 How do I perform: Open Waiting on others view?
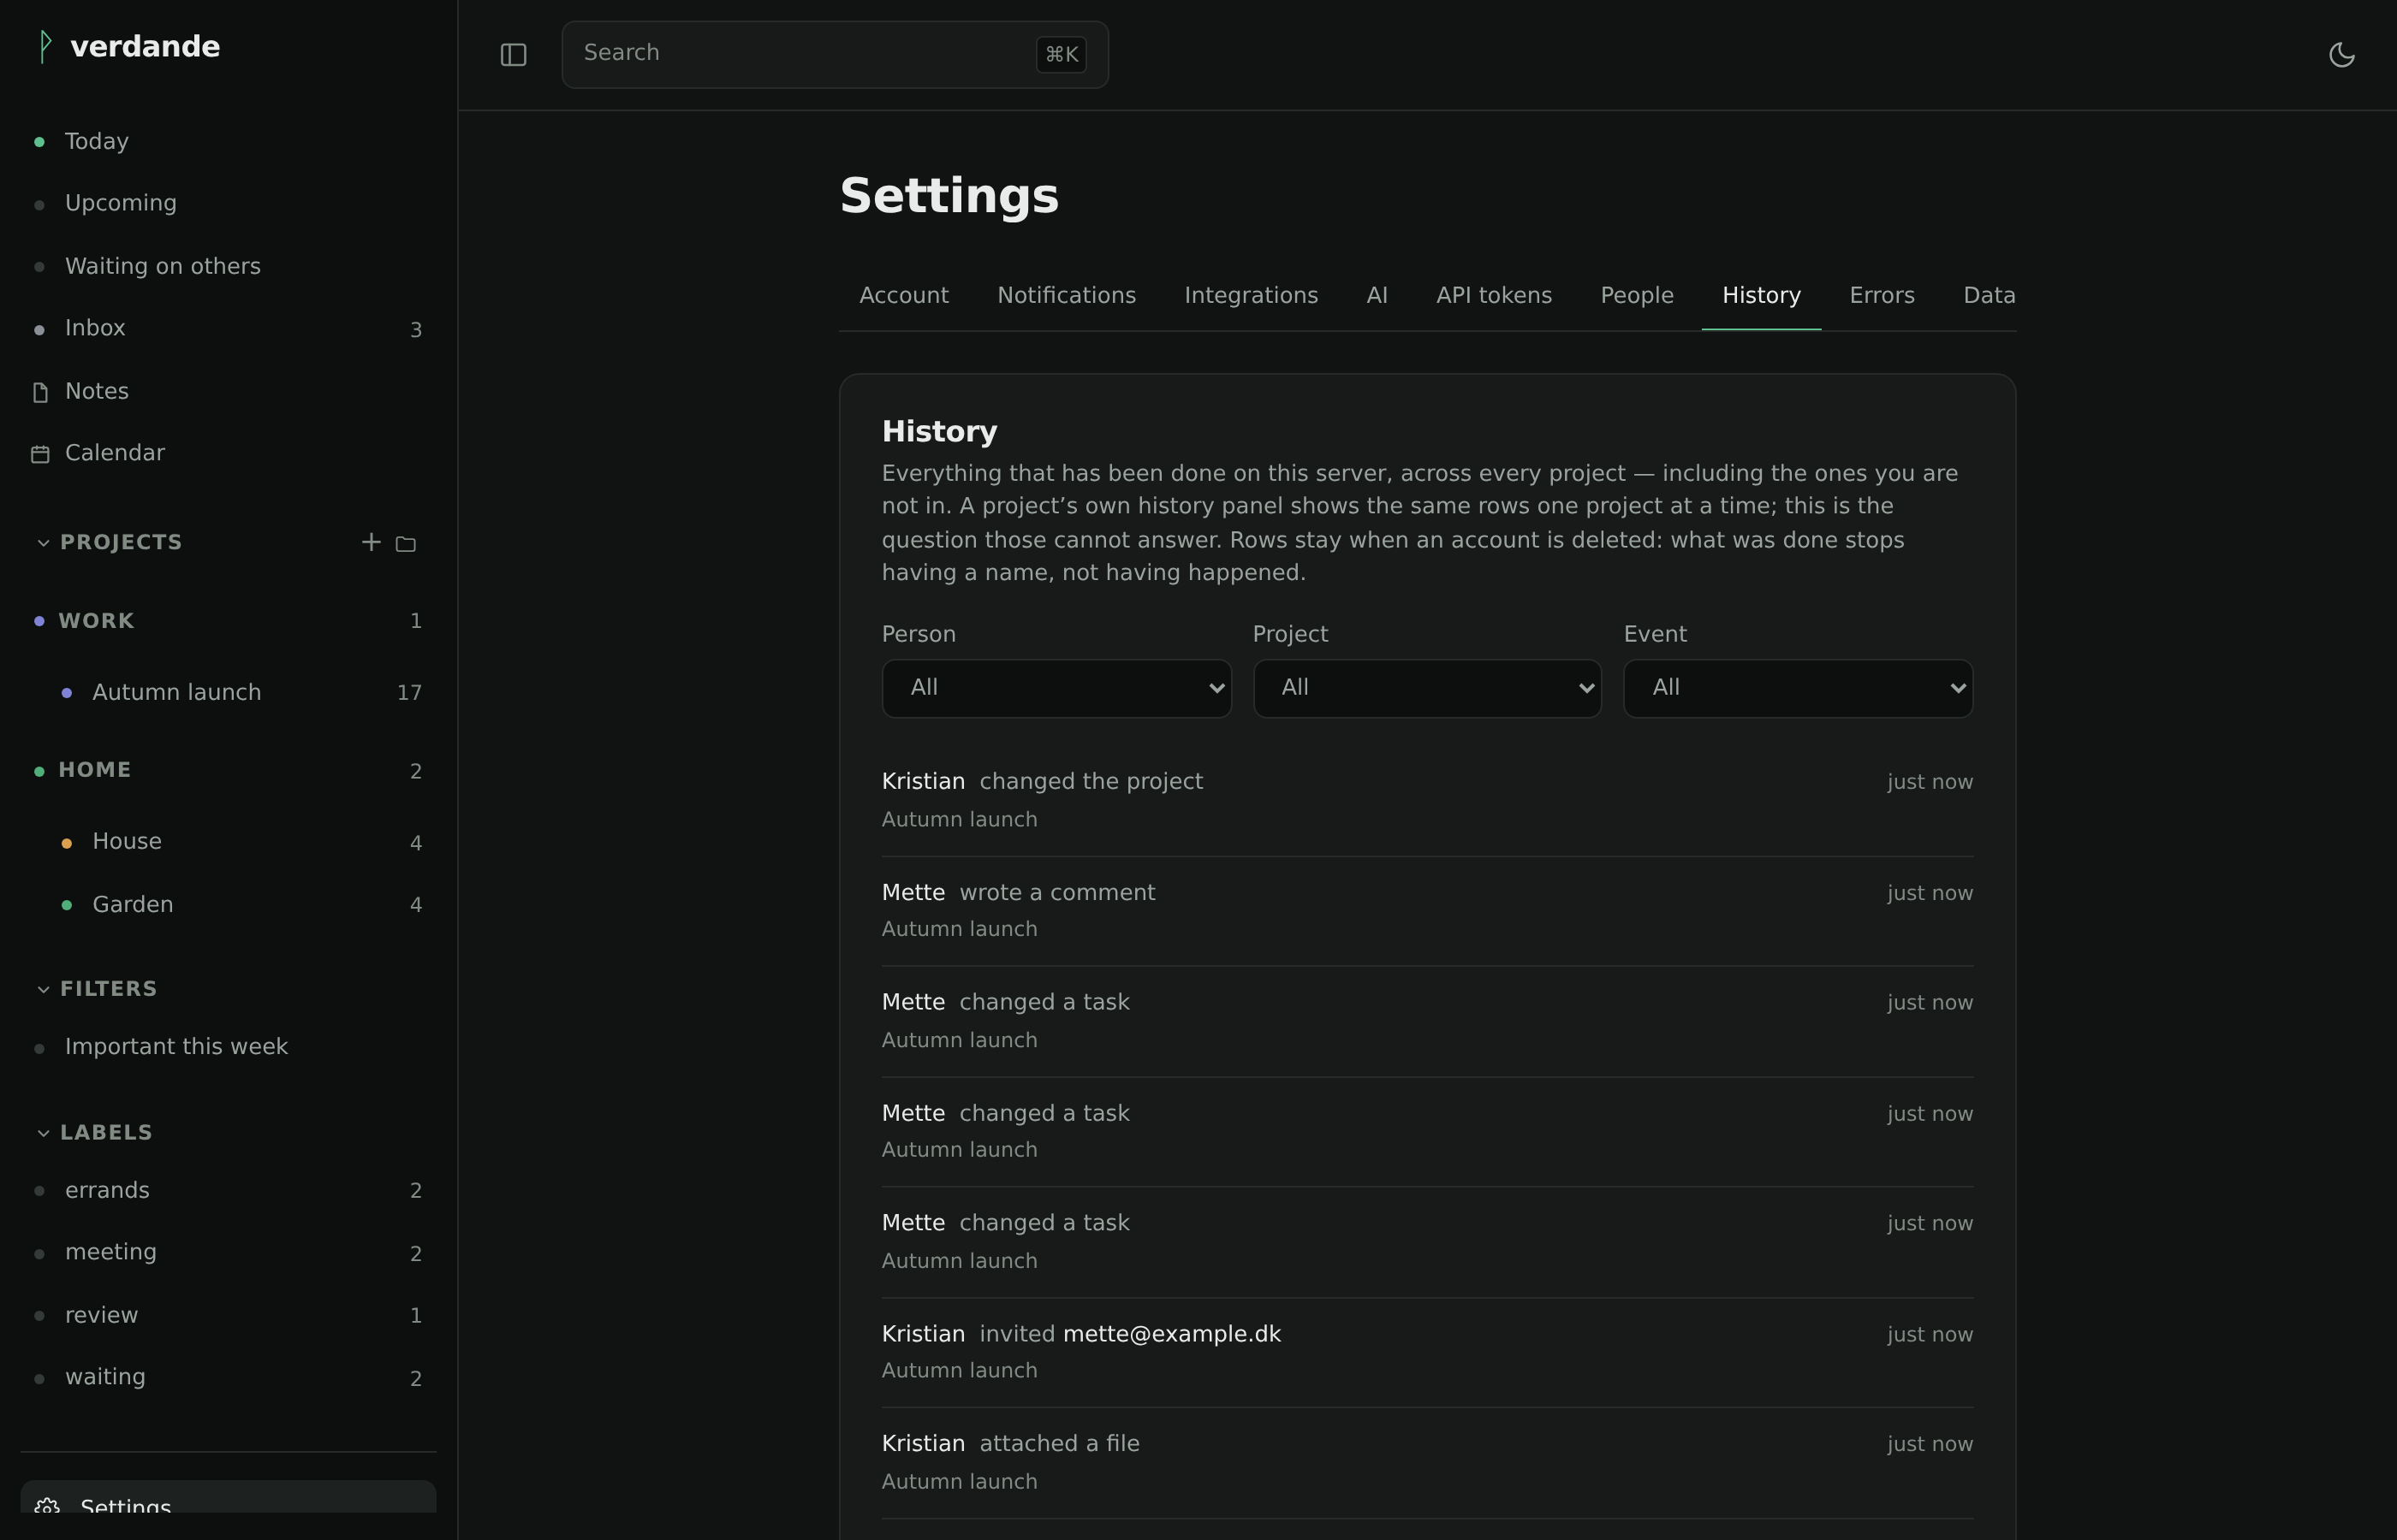pos(228,267)
